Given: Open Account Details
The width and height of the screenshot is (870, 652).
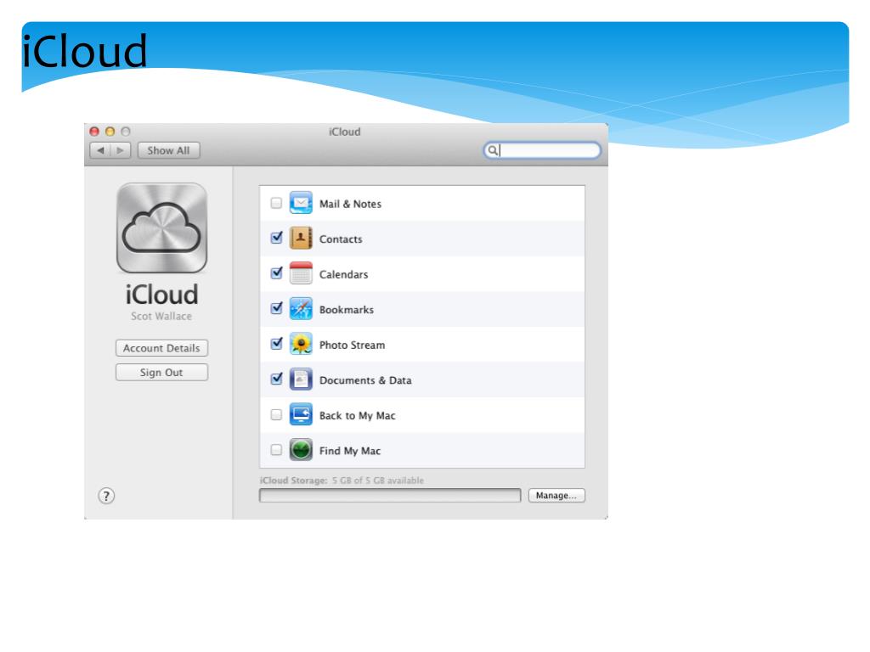Looking at the screenshot, I should click(x=161, y=348).
